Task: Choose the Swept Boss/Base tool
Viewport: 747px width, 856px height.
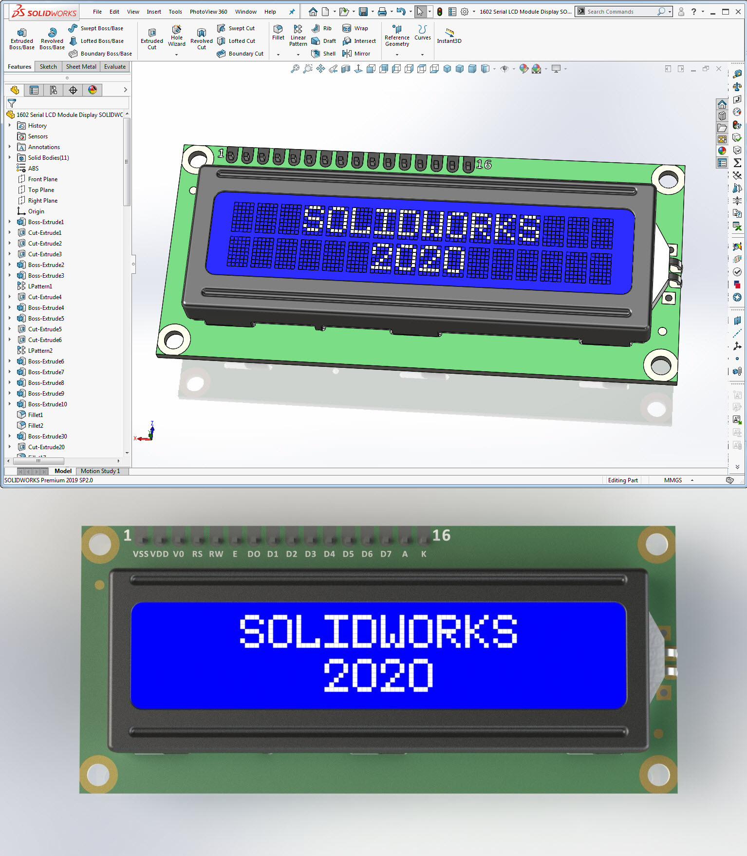Action: coord(96,28)
